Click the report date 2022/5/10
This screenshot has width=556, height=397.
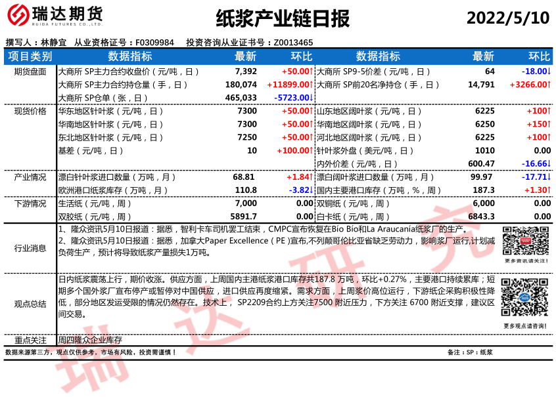click(507, 18)
